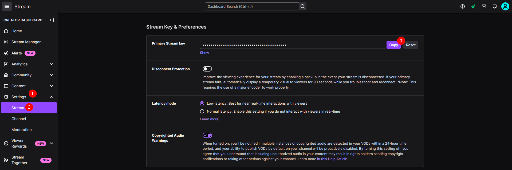Screen dimensions: 512x170
Task: Click the dashboard search magnifier button
Action: [x=302, y=6]
